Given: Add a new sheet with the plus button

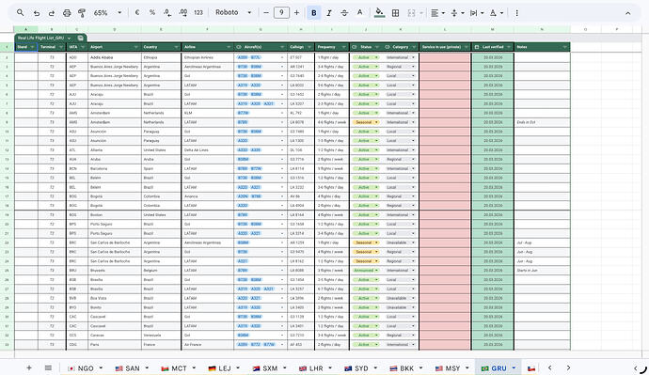Looking at the screenshot, I should (29, 368).
